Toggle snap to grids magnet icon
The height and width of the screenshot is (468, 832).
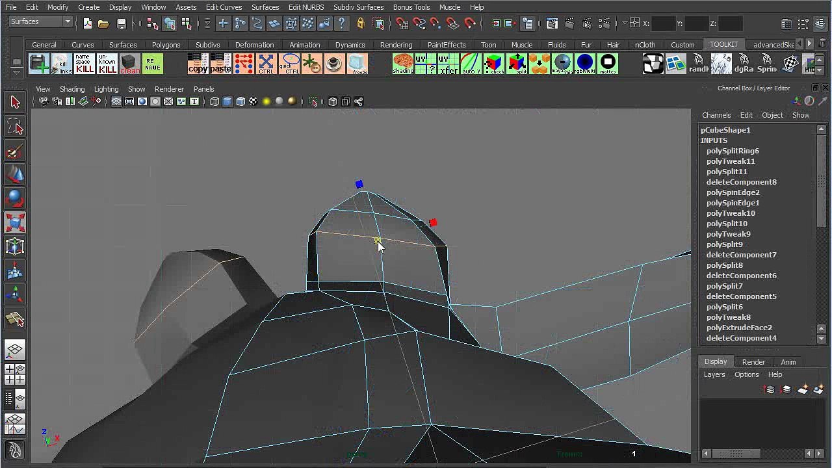402,23
